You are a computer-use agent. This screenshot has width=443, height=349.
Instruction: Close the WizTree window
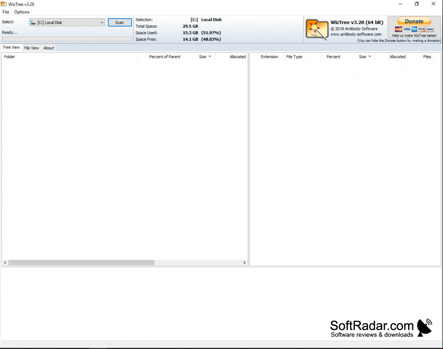click(x=433, y=4)
